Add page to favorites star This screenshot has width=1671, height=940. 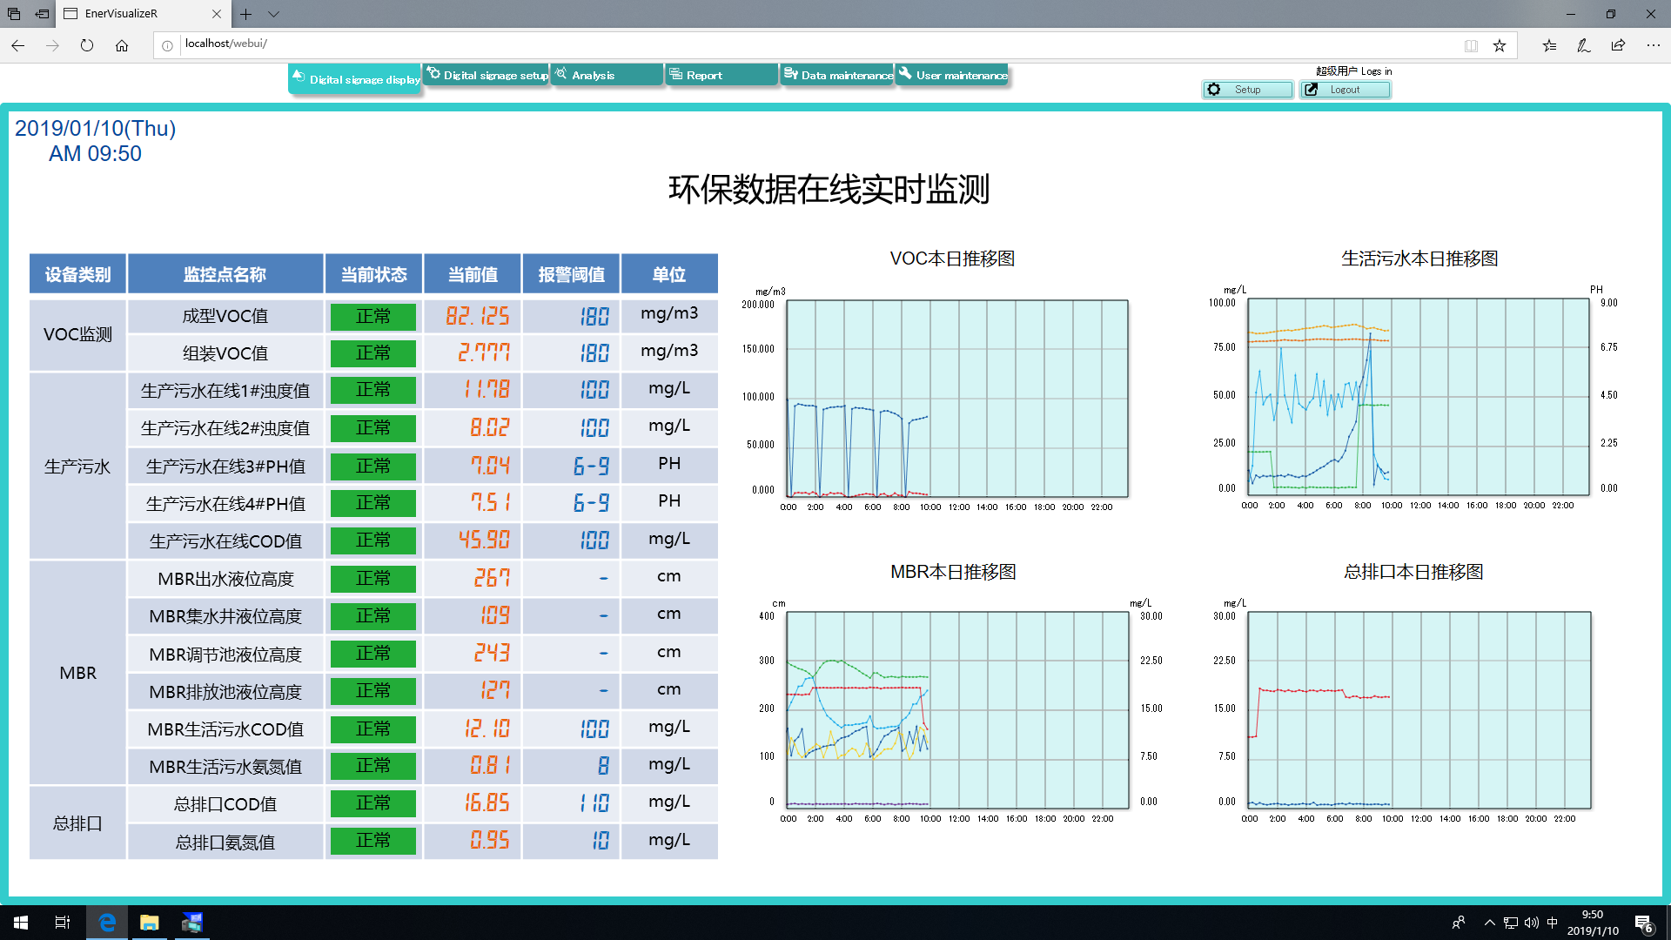point(1500,45)
